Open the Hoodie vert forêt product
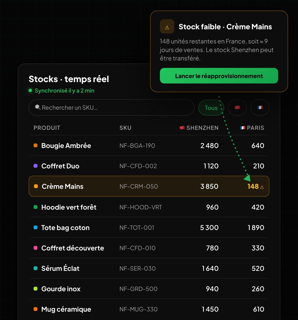 [69, 207]
